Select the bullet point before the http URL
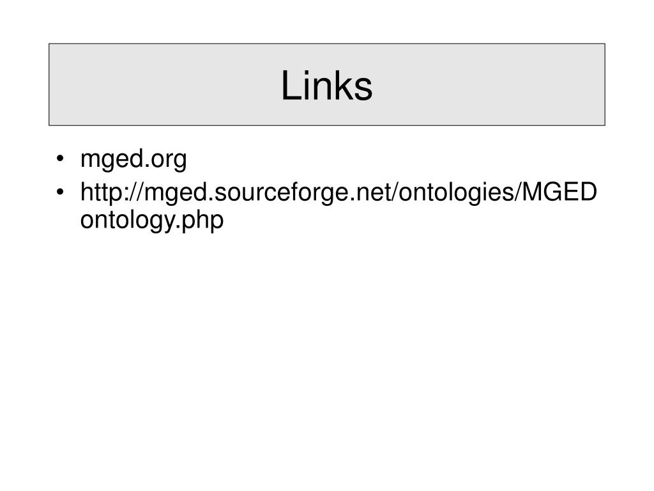 pyautogui.click(x=60, y=192)
